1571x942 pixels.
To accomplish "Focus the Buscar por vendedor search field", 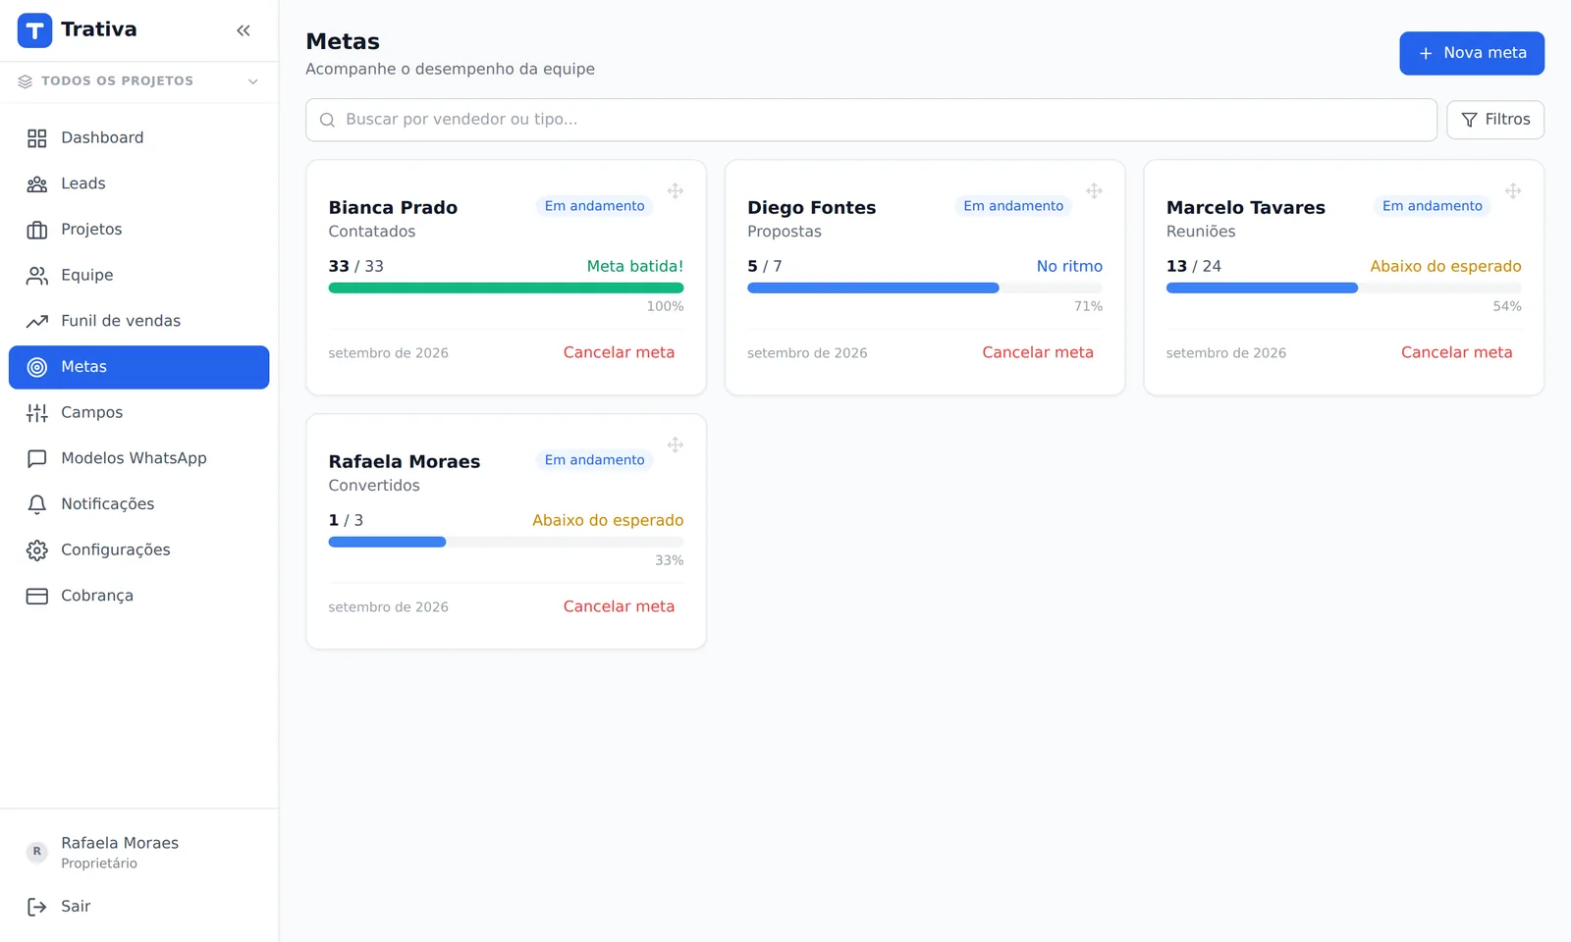I will (x=871, y=120).
